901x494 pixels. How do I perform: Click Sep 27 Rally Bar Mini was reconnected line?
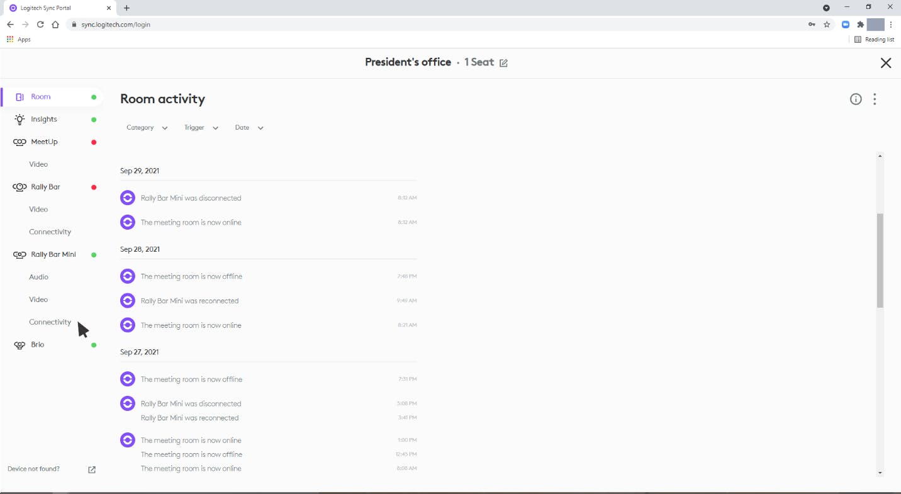[189, 418]
